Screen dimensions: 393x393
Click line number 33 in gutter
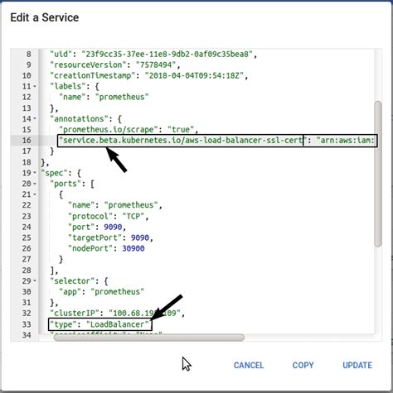tap(27, 324)
